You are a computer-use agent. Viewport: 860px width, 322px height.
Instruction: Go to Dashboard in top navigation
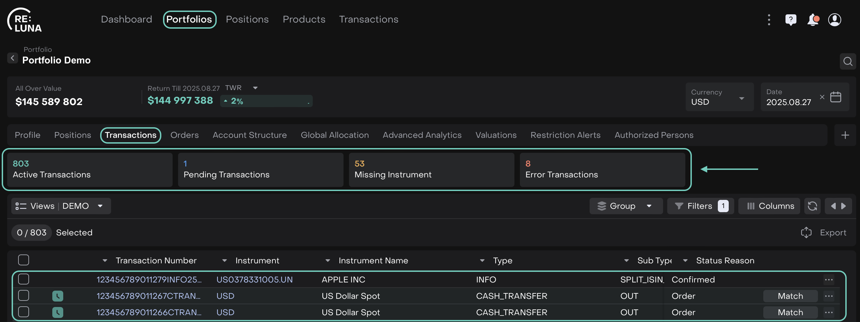click(126, 19)
